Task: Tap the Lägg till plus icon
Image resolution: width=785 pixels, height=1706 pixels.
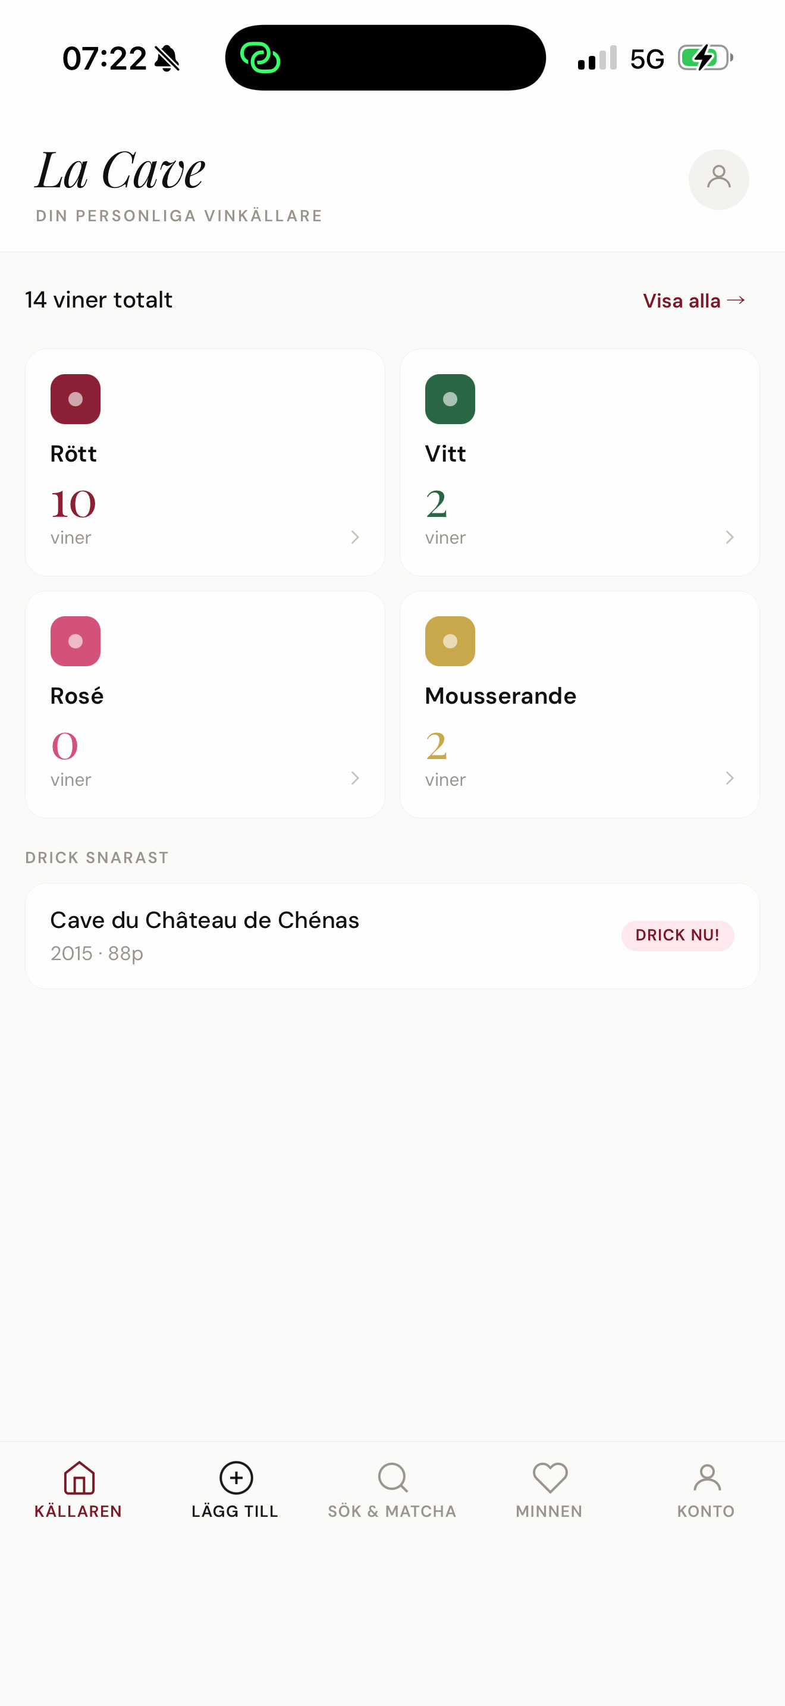Action: 235,1478
